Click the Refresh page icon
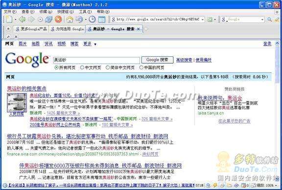Image resolution: width=282 pixels, height=190 pixels. point(48,19)
